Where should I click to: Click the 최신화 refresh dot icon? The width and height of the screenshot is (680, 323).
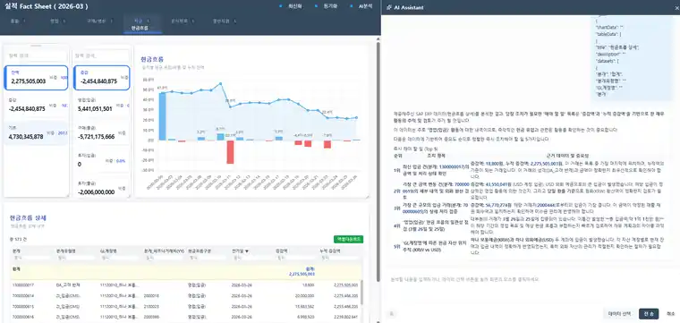(x=281, y=6)
